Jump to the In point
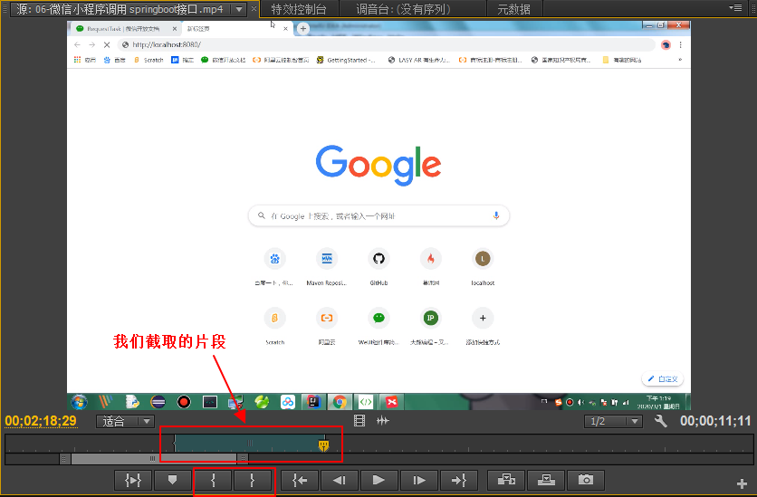Viewport: 757px width, 497px height. click(300, 480)
